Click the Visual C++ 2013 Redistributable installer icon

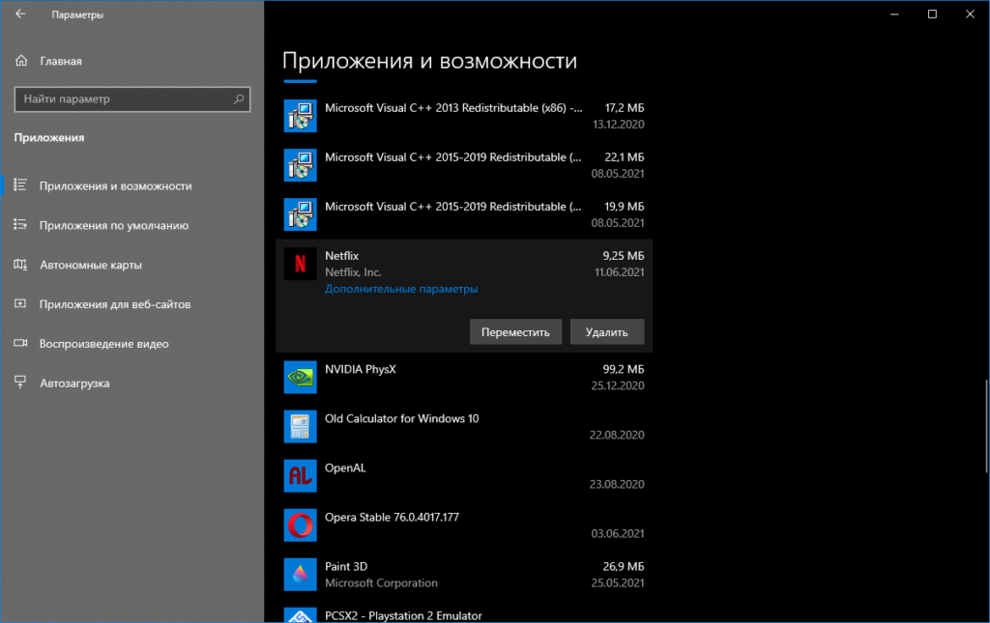click(x=300, y=116)
